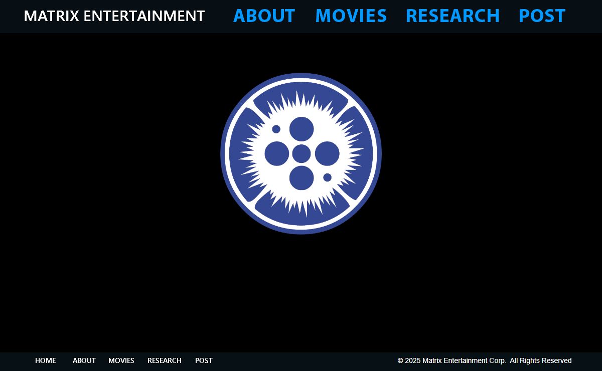Open RESEARCH in the top navigation bar
This screenshot has height=371, width=602.
point(453,16)
